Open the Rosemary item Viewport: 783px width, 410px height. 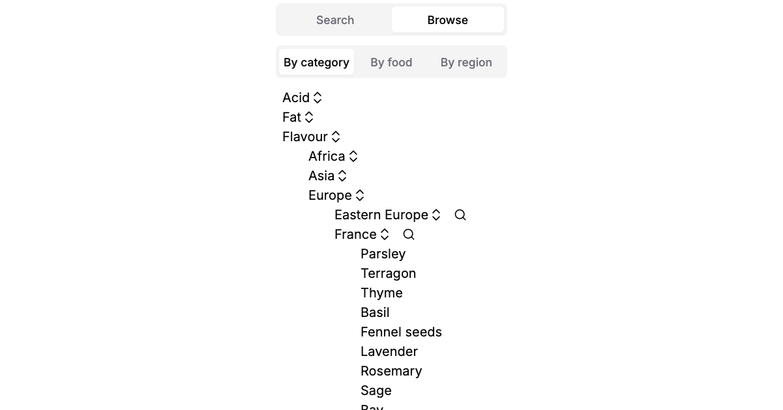point(391,371)
